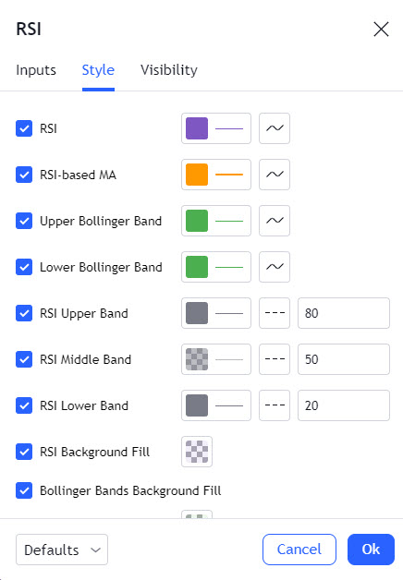
Task: Click the Cancel button
Action: point(299,550)
